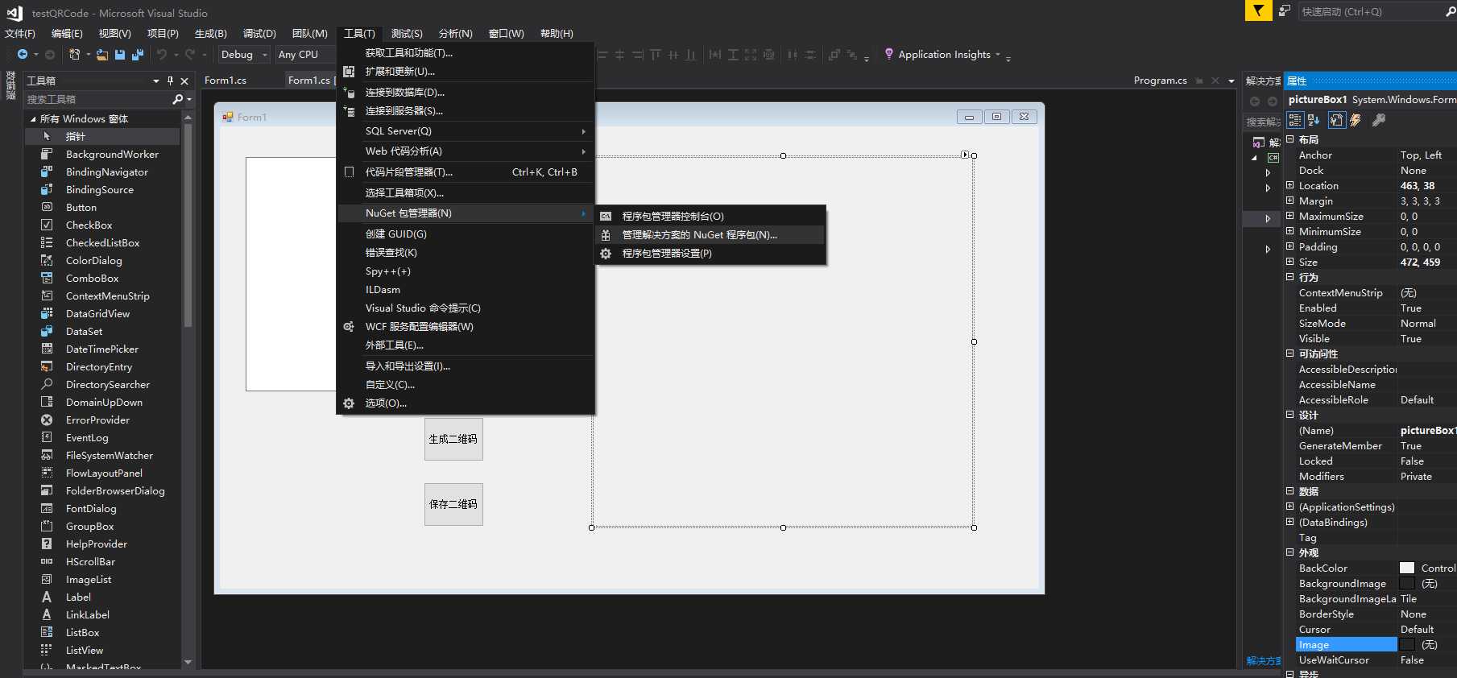Viewport: 1457px width, 678px height.
Task: Select Button control in the toolbox
Action: point(102,208)
